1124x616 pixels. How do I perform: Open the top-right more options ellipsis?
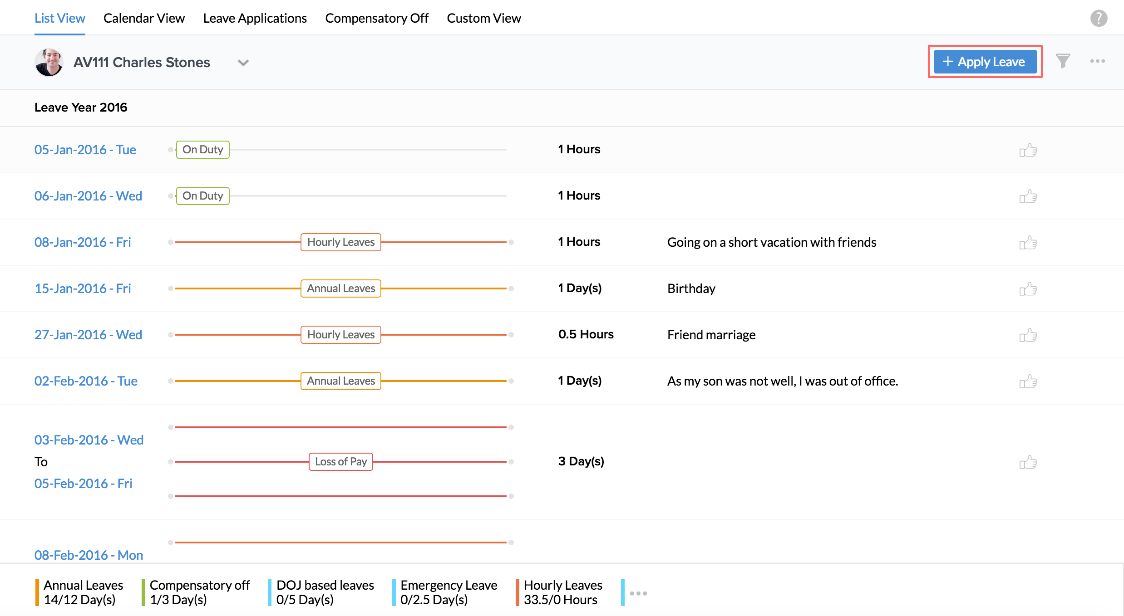click(1097, 61)
